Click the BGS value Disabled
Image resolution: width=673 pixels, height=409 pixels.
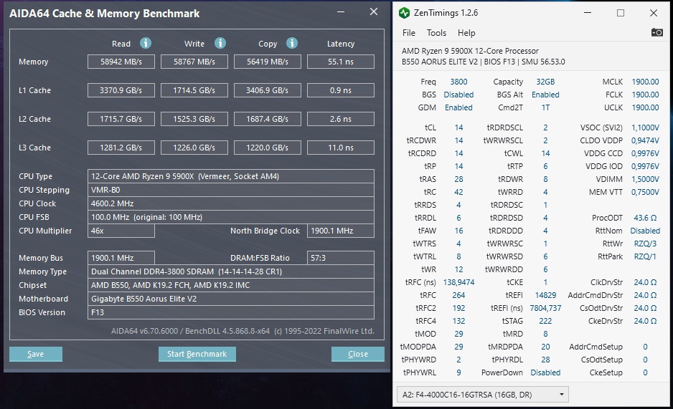458,95
